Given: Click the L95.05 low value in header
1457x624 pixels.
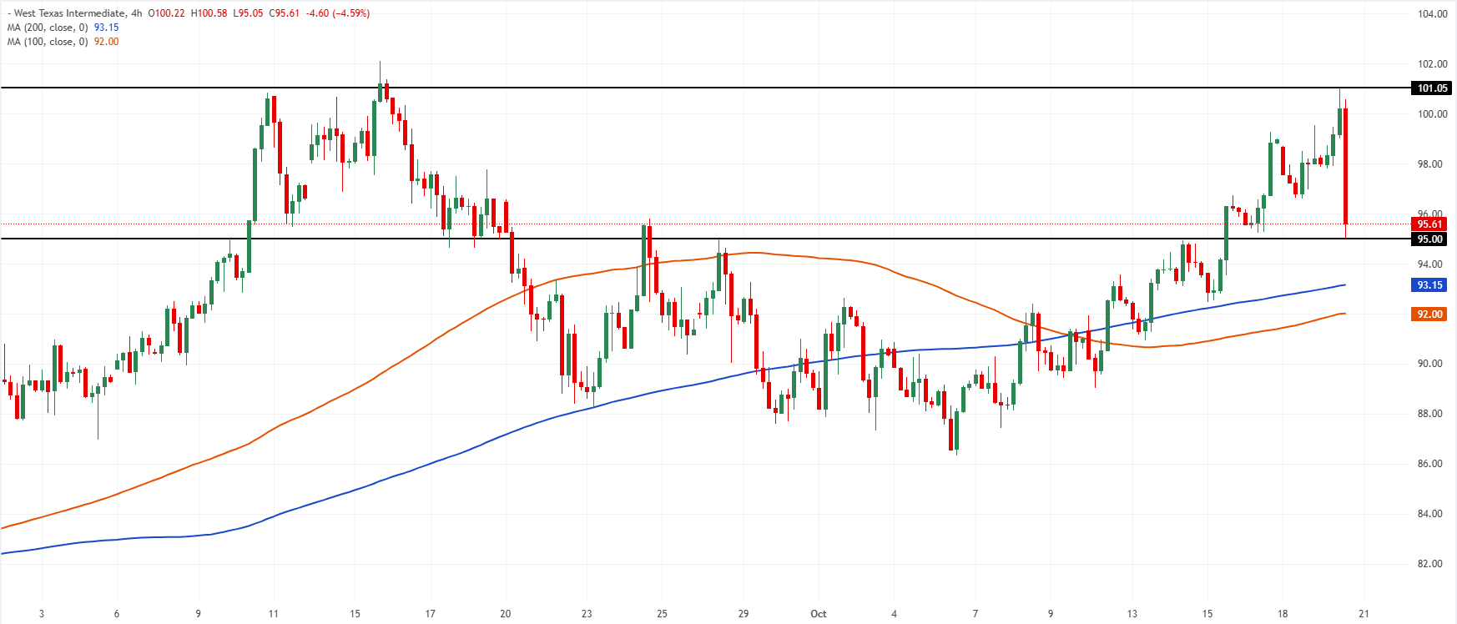Looking at the screenshot, I should (x=248, y=13).
